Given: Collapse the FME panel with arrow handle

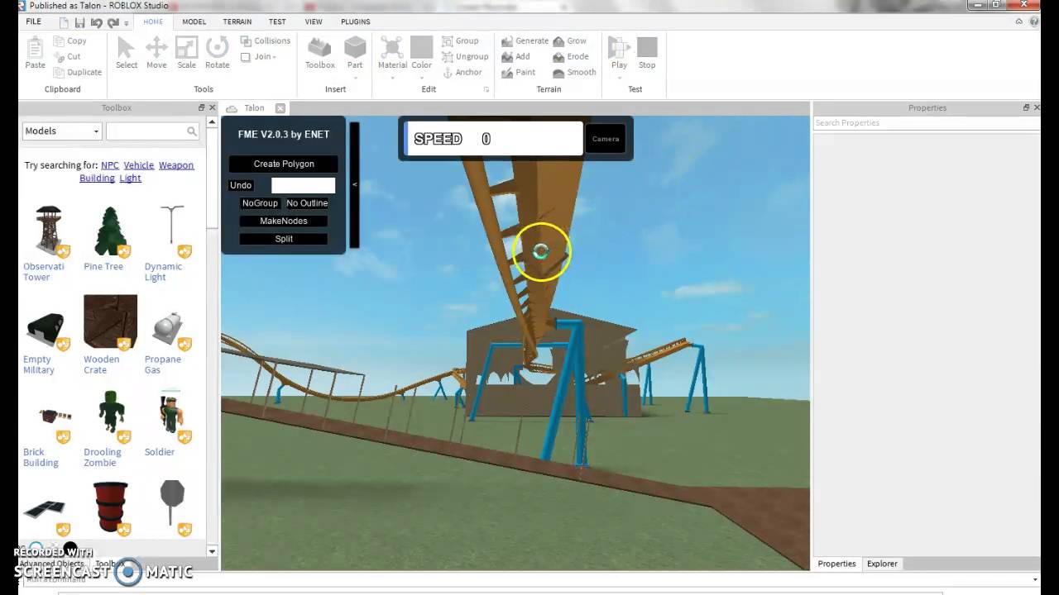Looking at the screenshot, I should point(354,184).
